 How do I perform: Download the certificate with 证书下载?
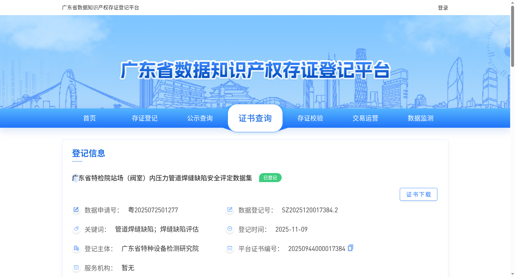coord(418,194)
